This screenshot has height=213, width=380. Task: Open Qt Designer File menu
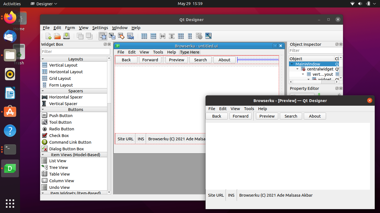pyautogui.click(x=46, y=27)
